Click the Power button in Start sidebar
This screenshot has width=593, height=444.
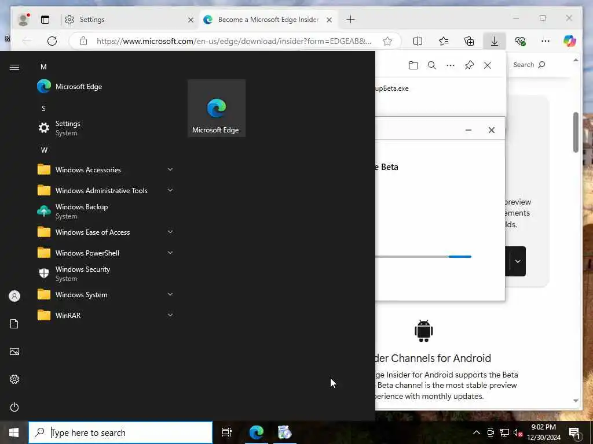(x=14, y=407)
